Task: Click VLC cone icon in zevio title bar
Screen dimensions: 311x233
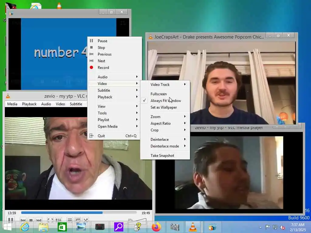Action: pos(8,96)
